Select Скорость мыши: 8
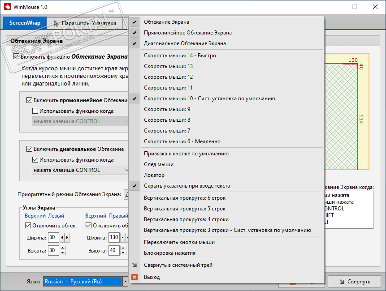This screenshot has width=386, height=291. point(226,120)
